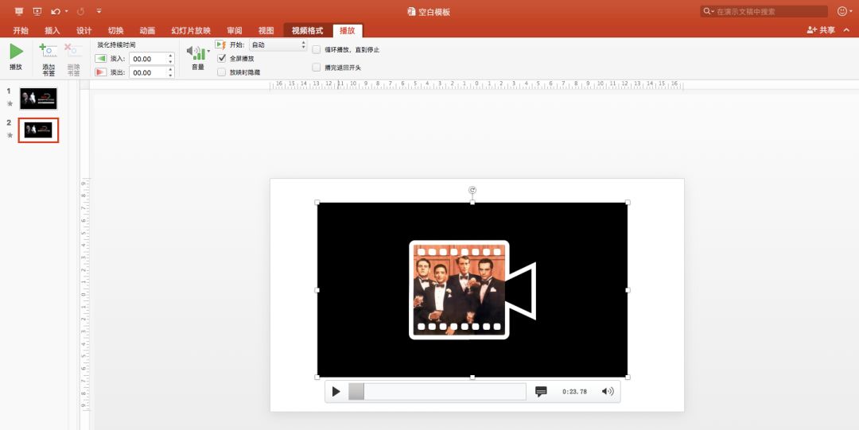859x430 pixels.
Task: Switch to the 视图 (View) tab
Action: tap(266, 31)
